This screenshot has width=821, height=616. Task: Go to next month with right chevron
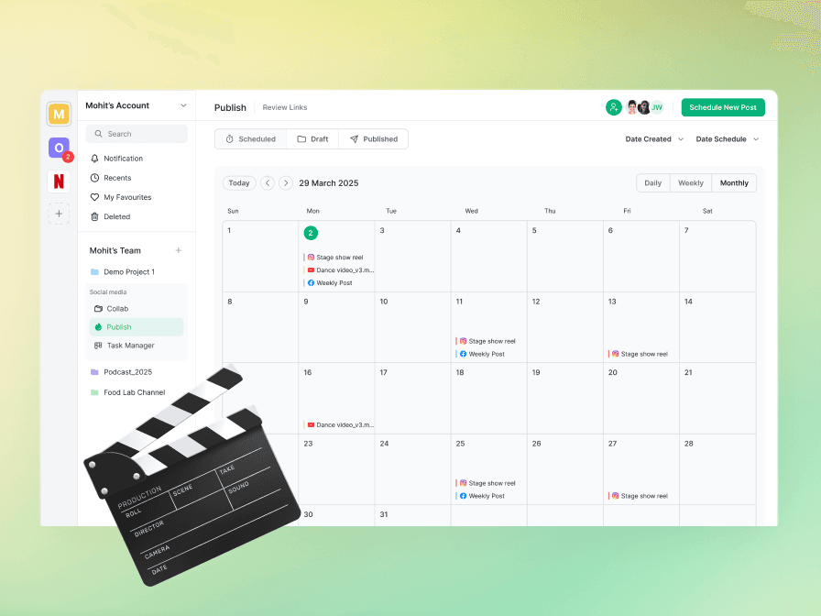pyautogui.click(x=285, y=182)
